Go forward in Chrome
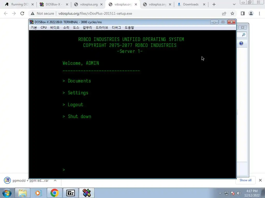This screenshot has height=198, width=265. [x=14, y=13]
